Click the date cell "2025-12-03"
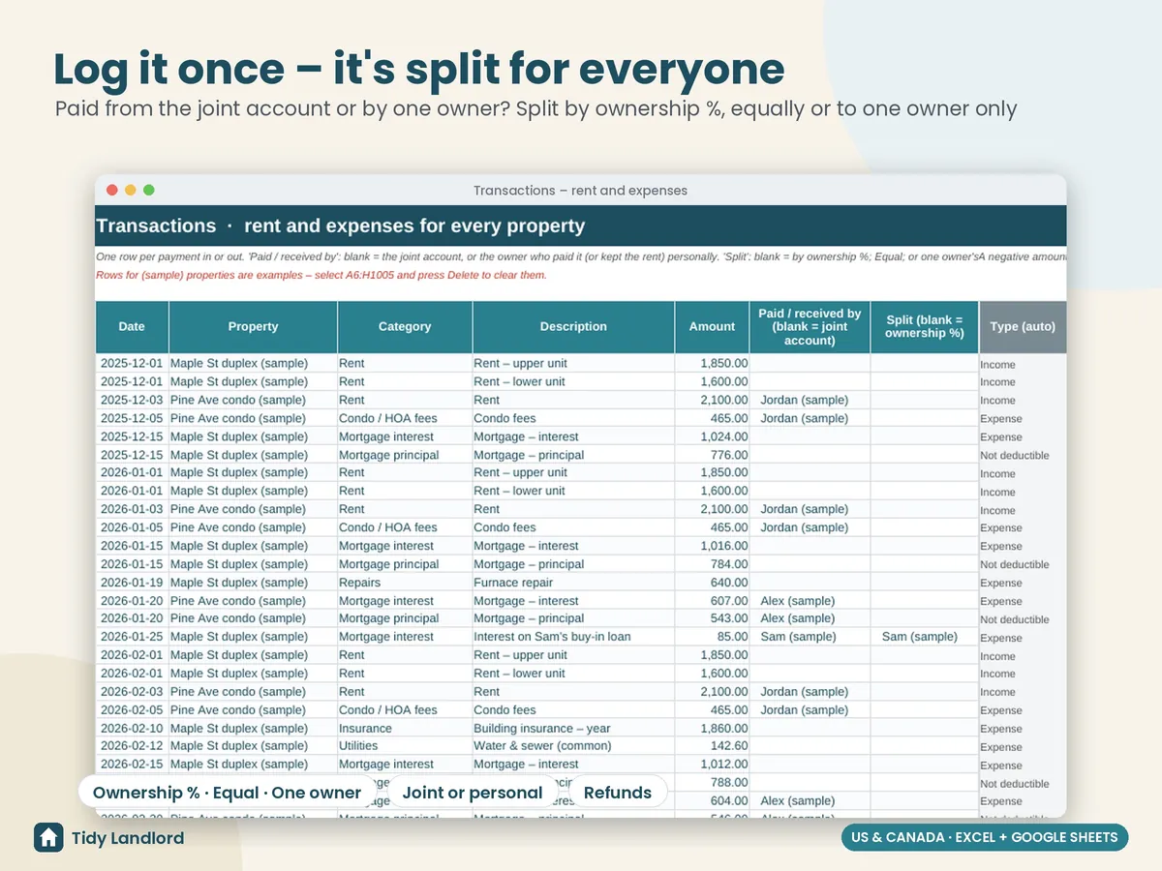This screenshot has width=1162, height=871. point(133,400)
